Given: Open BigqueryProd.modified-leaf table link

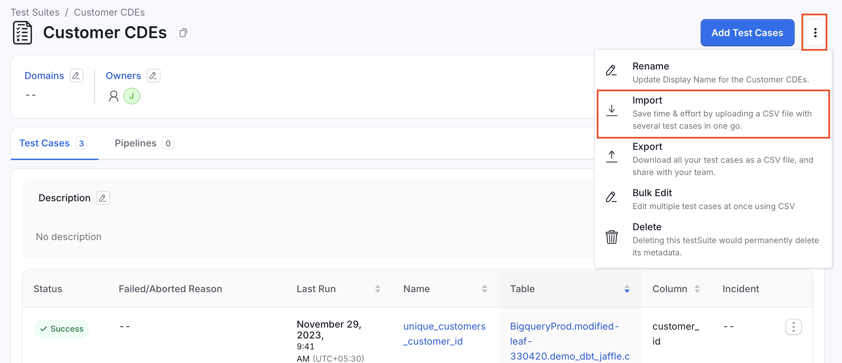Looking at the screenshot, I should click(570, 341).
